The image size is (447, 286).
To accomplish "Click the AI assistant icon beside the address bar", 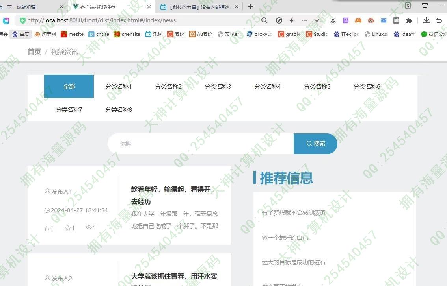I will pos(6,20).
